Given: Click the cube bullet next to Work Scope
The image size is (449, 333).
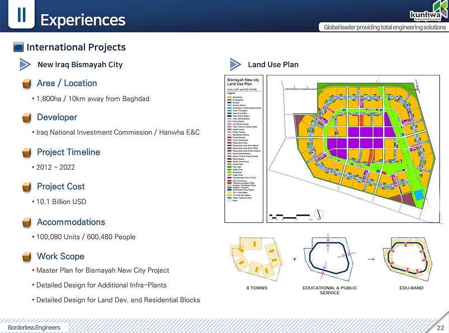Looking at the screenshot, I should point(27,256).
